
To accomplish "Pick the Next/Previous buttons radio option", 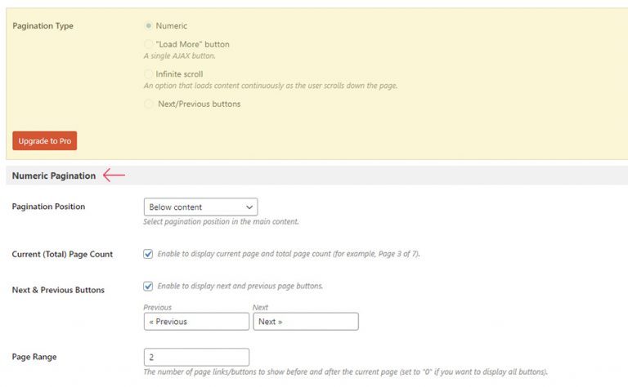I will (149, 104).
